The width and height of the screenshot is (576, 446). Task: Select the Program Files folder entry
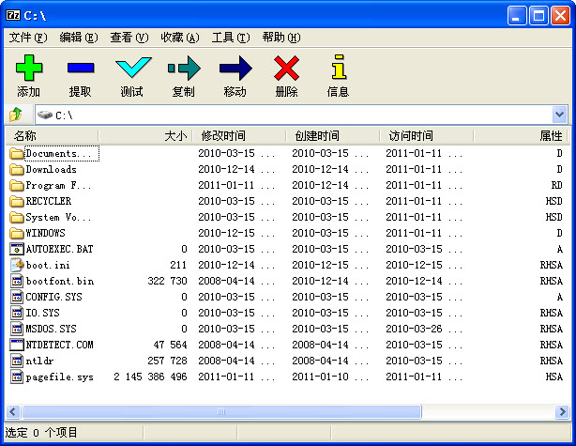click(58, 185)
